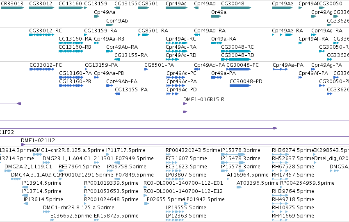Select protein CG13160-PB
The width and height of the screenshot is (349, 222).
click(75, 82)
